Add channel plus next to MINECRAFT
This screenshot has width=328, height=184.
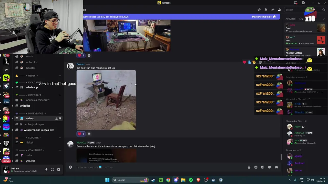click(x=60, y=95)
